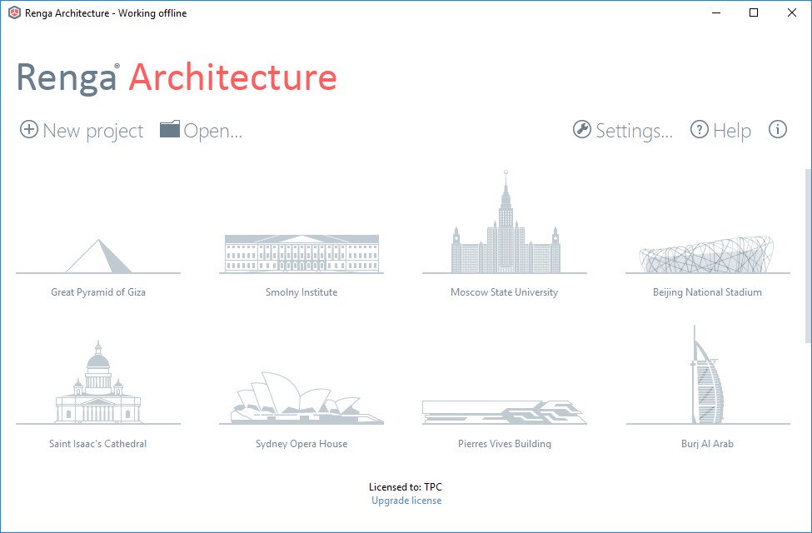Open the Settings... text button

click(x=635, y=131)
